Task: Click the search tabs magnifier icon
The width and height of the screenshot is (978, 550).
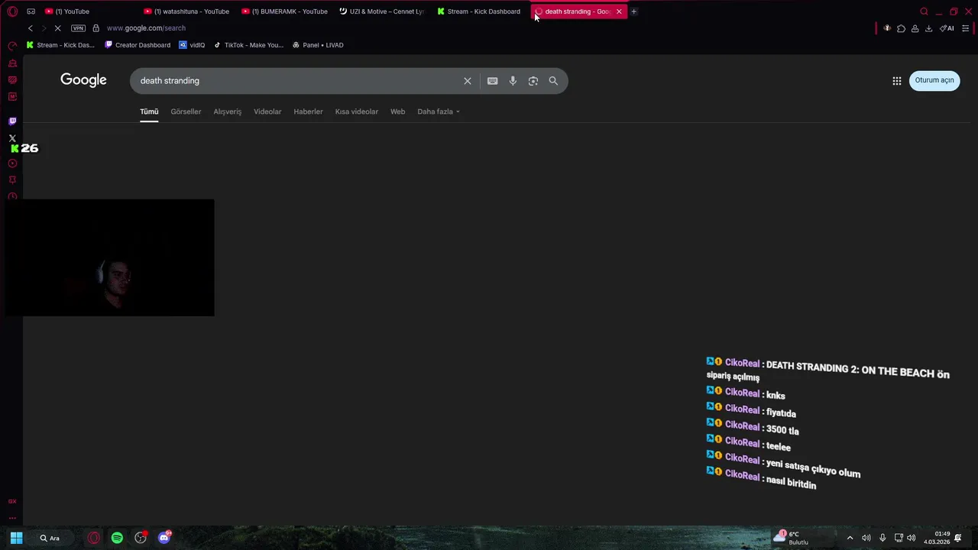Action: (x=924, y=11)
